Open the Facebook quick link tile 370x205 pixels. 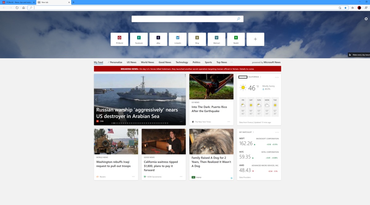point(139,39)
